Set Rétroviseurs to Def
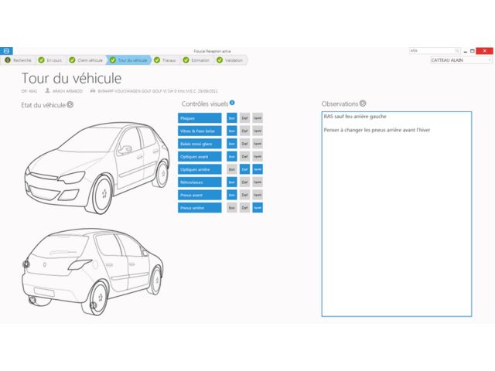Screen dimensions: 495x371 [244, 182]
